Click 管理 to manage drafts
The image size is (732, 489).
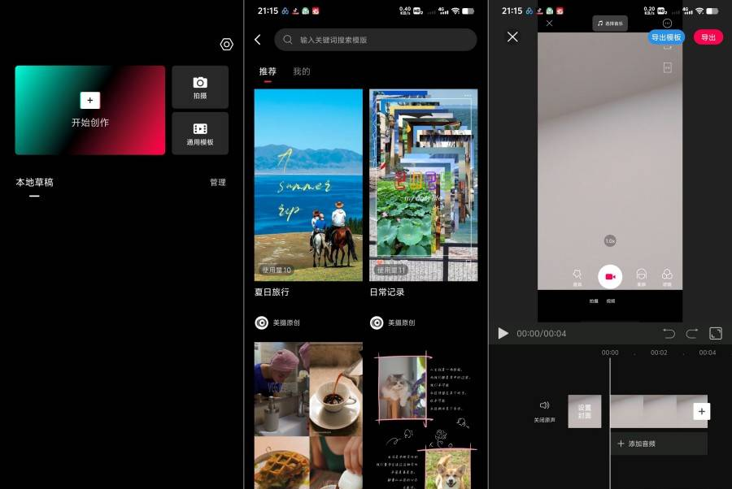pyautogui.click(x=217, y=182)
